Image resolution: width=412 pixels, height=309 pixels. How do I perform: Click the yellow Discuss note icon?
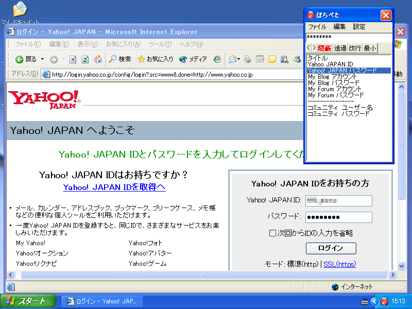coord(272,59)
